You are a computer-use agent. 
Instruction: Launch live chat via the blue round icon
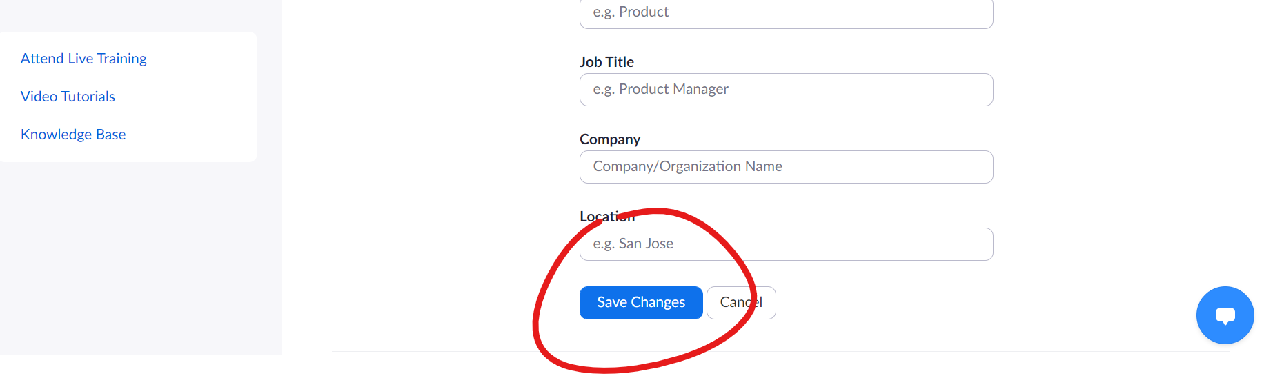1225,315
